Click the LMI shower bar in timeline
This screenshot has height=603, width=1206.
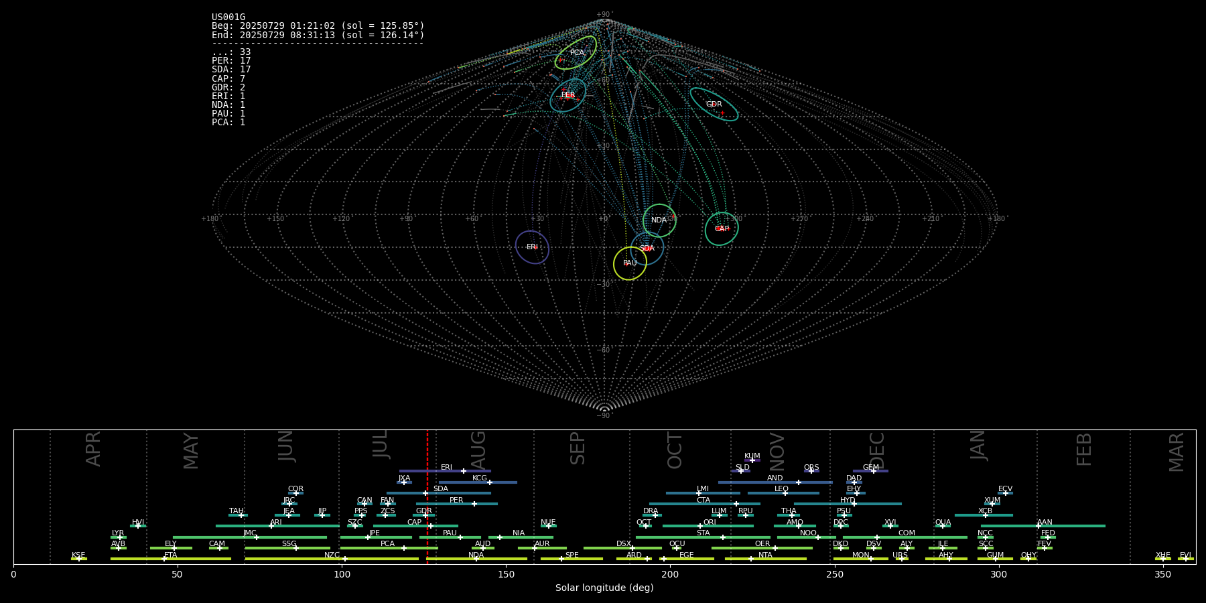pyautogui.click(x=703, y=493)
